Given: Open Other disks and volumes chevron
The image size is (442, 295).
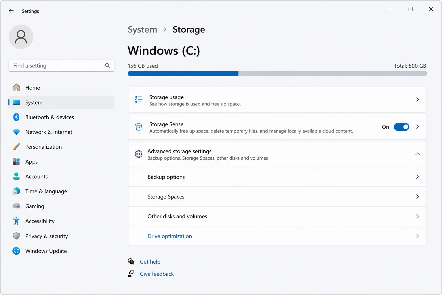Looking at the screenshot, I should (x=418, y=216).
